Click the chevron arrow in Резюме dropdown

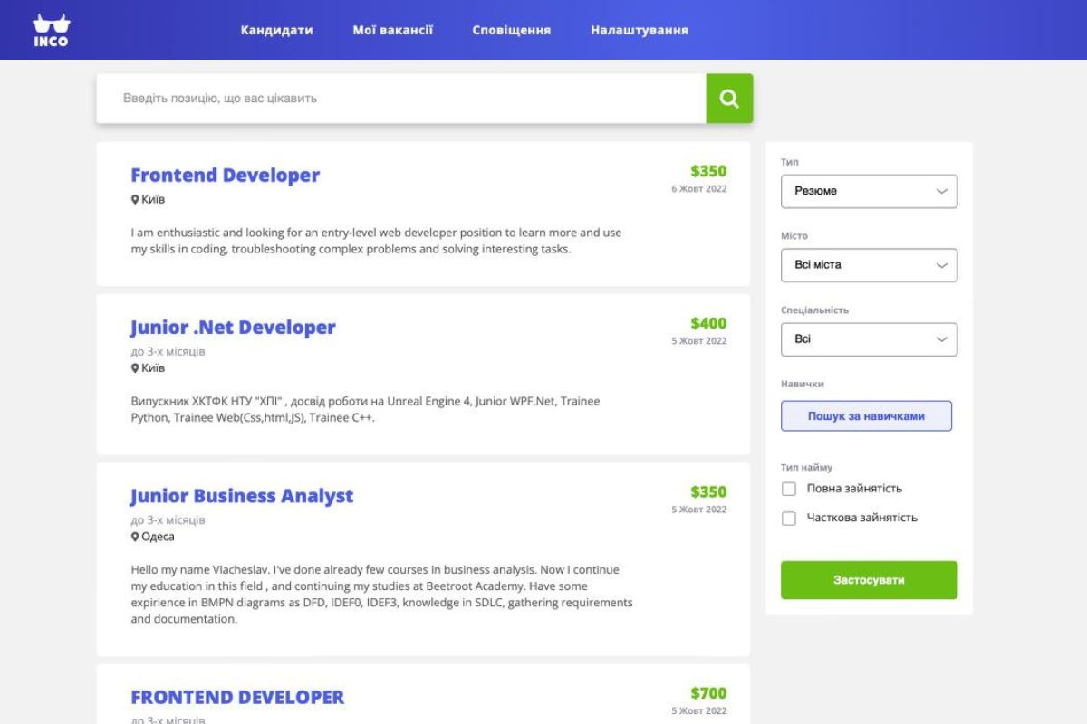[941, 191]
